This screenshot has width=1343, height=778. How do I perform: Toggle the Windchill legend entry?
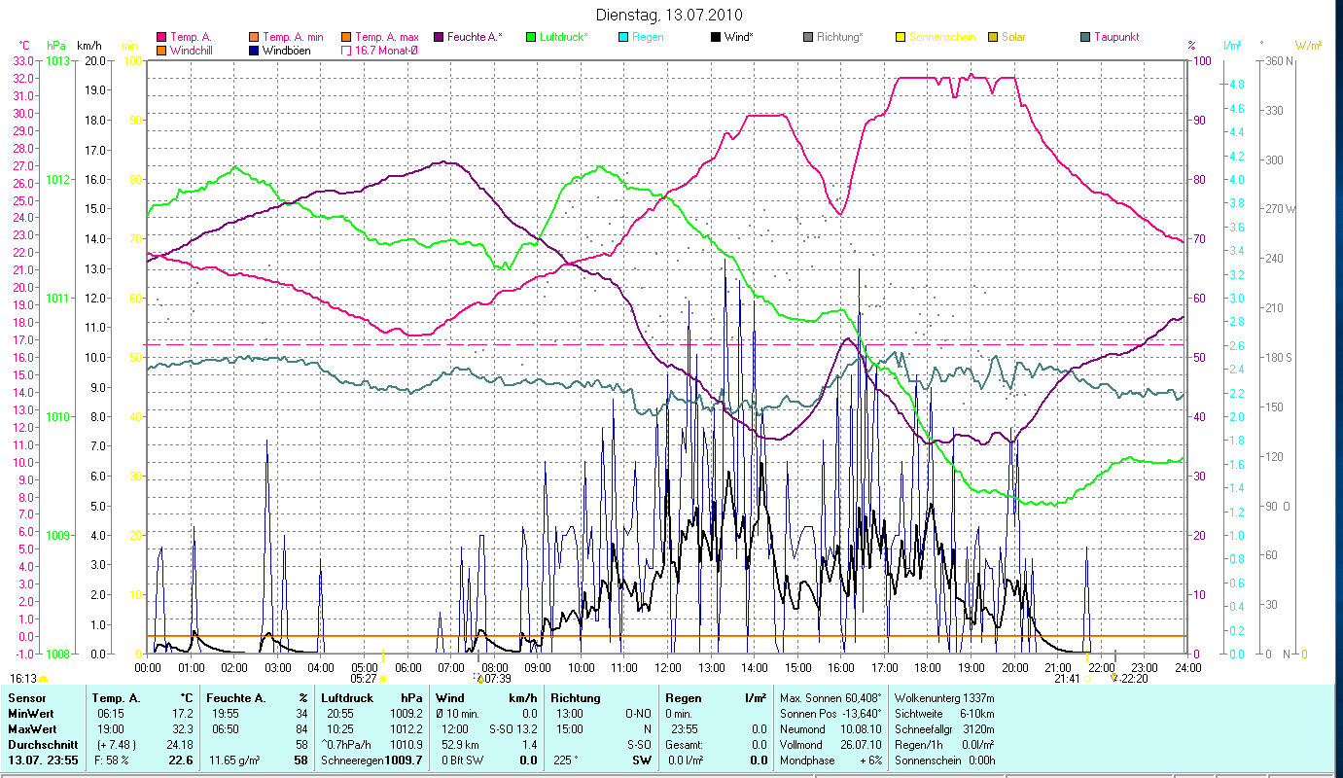[x=161, y=50]
